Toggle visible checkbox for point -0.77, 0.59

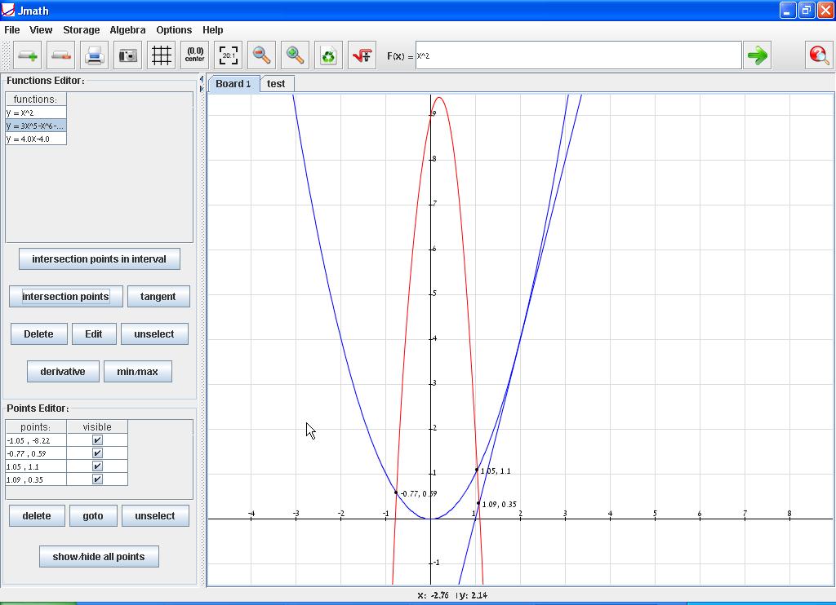pyautogui.click(x=97, y=453)
